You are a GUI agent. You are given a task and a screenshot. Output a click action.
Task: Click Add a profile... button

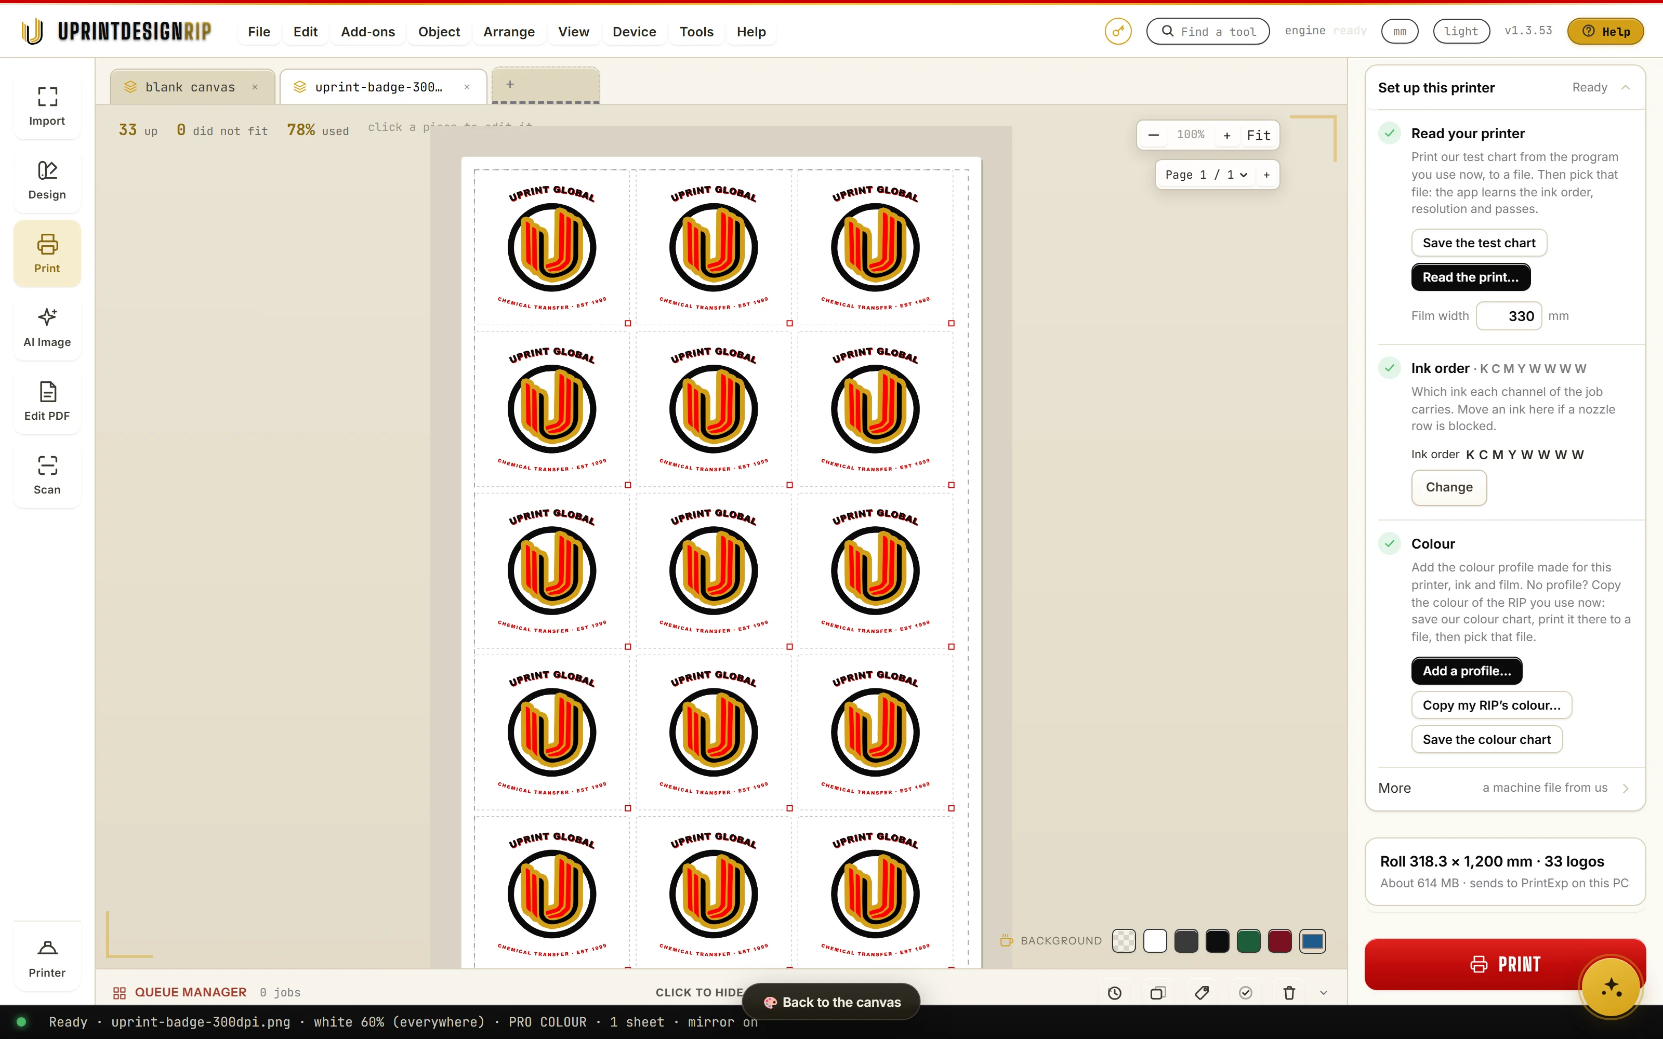coord(1467,671)
